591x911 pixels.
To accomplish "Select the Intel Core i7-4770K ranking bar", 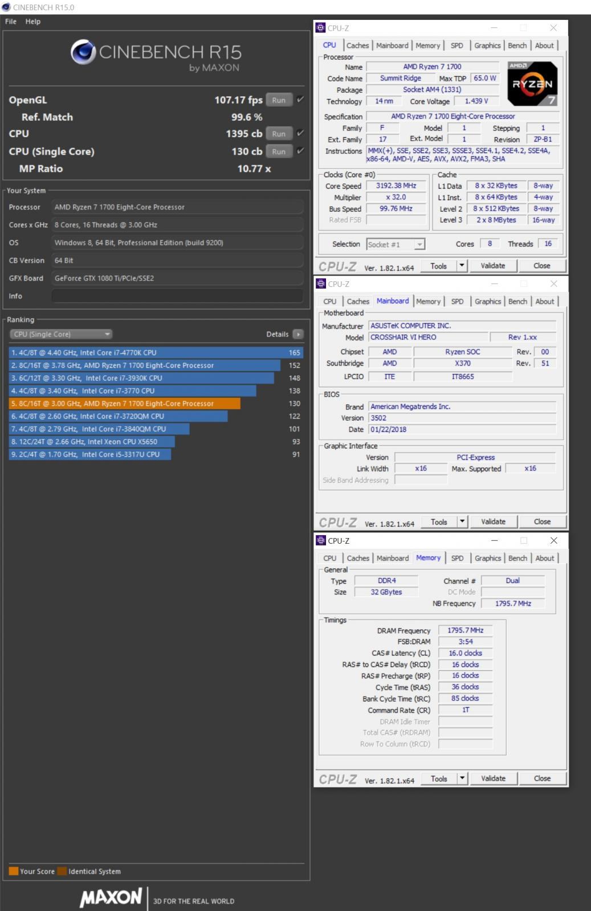I will (x=156, y=352).
